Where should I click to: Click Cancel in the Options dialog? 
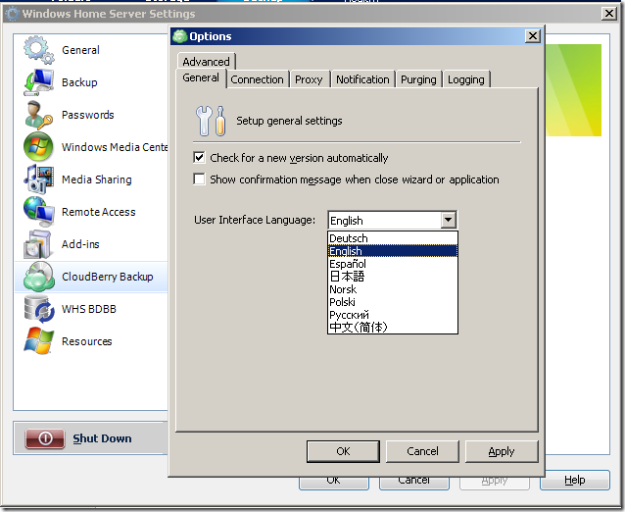click(x=422, y=451)
